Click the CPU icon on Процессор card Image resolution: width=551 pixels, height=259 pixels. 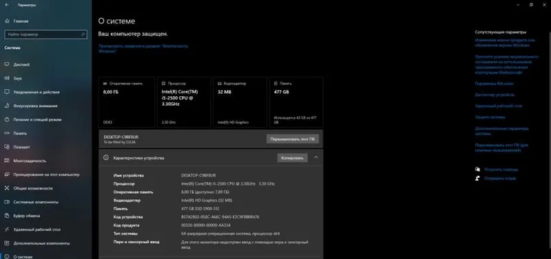pyautogui.click(x=163, y=84)
